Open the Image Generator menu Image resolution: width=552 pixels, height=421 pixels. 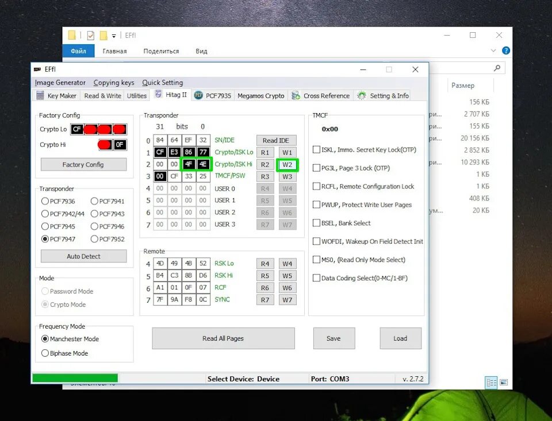[x=60, y=83]
